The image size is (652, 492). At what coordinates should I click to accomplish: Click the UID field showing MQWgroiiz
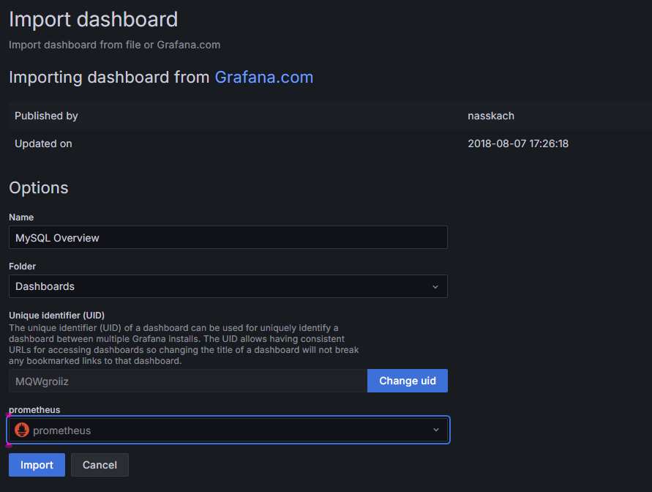point(188,381)
